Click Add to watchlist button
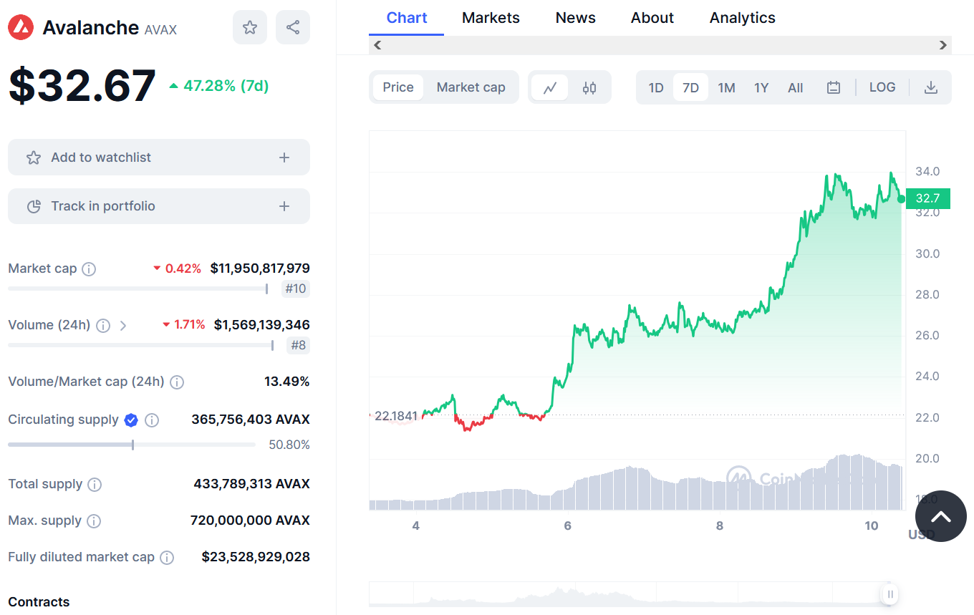 pyautogui.click(x=159, y=158)
